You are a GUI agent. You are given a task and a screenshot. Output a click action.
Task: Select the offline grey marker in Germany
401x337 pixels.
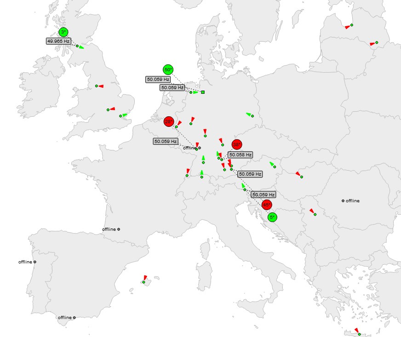pyautogui.click(x=200, y=148)
